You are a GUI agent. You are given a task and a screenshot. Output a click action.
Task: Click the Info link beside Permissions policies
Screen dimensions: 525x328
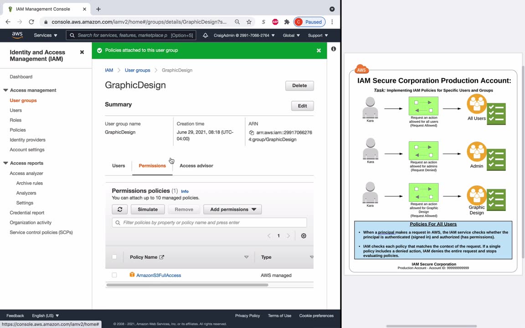click(185, 191)
